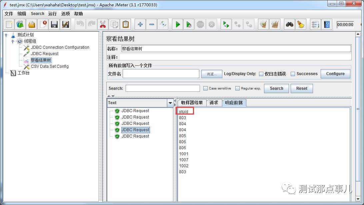The height and width of the screenshot is (205, 364).
Task: Click Remote start all icon
Action: point(226,24)
